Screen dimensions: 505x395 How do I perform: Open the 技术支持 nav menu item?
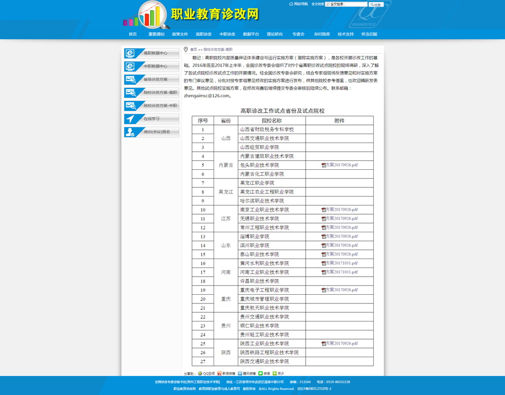(x=345, y=34)
